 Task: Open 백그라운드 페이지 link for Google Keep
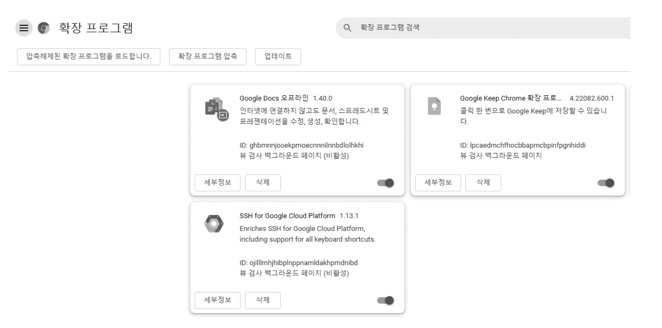tap(514, 156)
